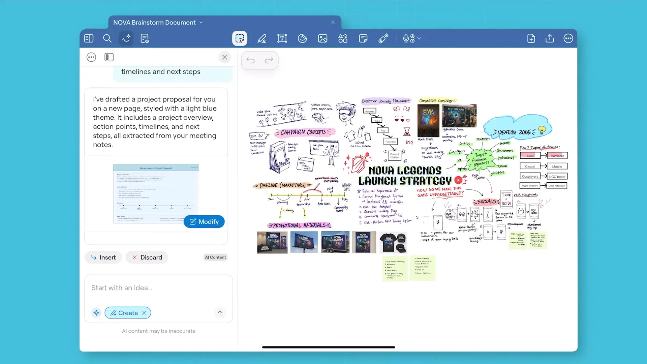
Task: Discard the generated proposal
Action: coord(147,257)
